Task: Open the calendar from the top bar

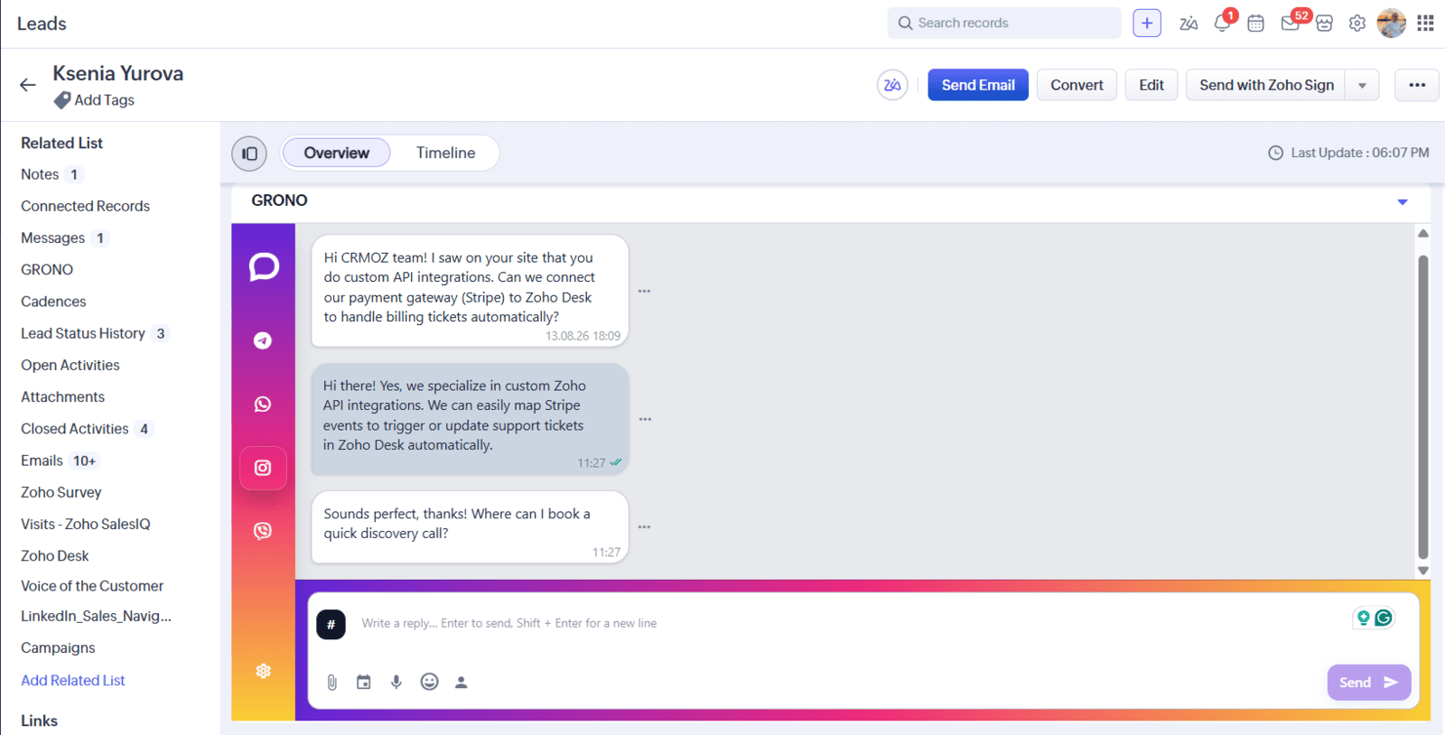Action: (x=1255, y=23)
